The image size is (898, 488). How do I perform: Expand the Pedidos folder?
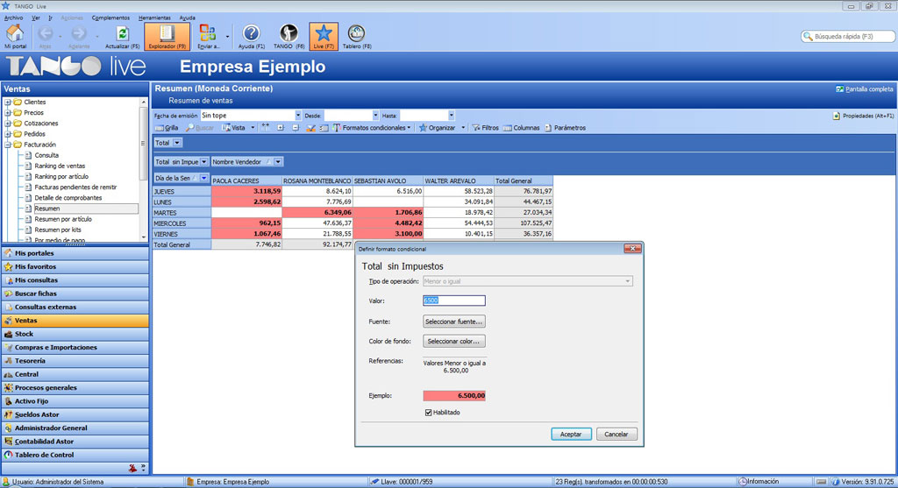pos(8,134)
